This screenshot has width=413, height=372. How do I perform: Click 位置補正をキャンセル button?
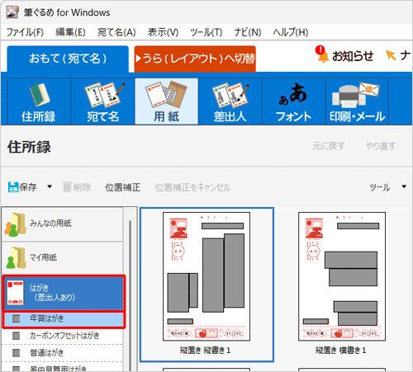click(x=192, y=187)
